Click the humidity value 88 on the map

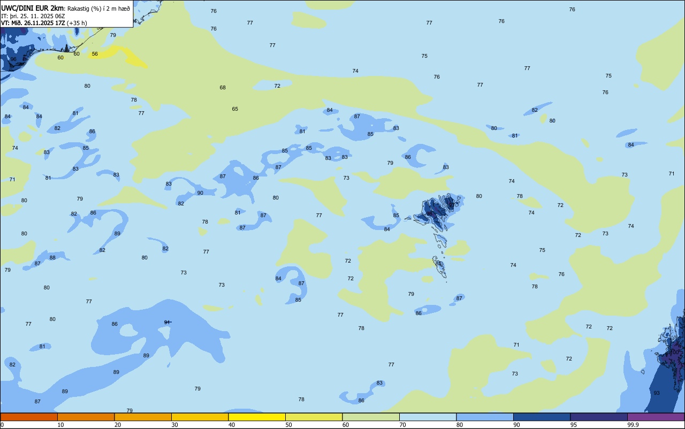tap(52, 258)
